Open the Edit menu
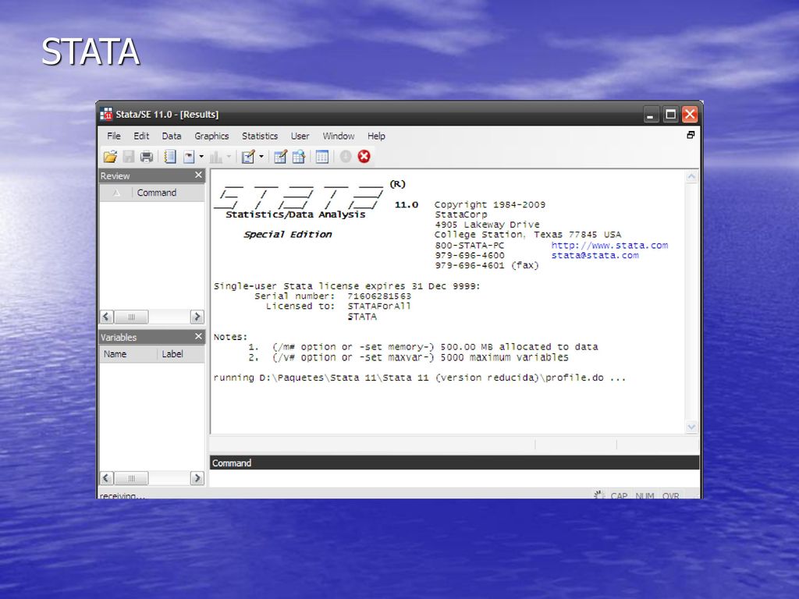This screenshot has width=799, height=599. coord(141,136)
